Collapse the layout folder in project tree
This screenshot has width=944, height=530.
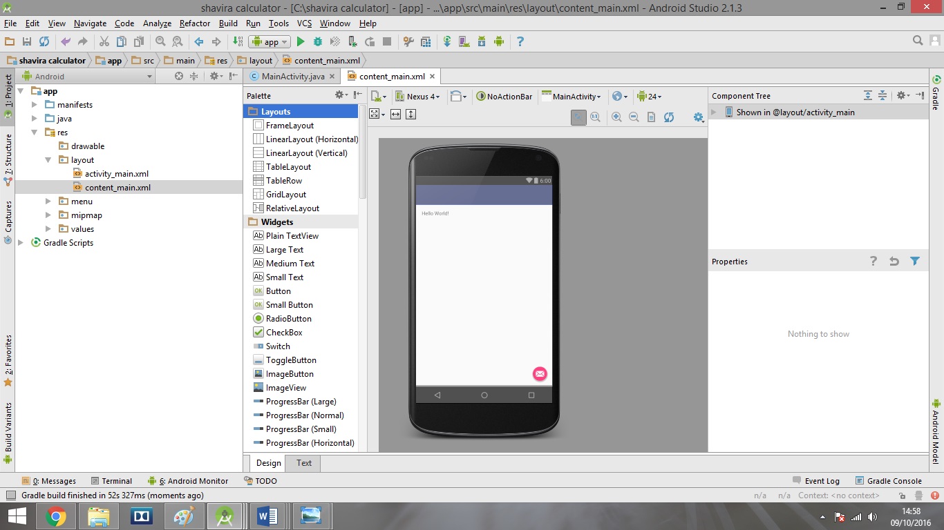[48, 159]
